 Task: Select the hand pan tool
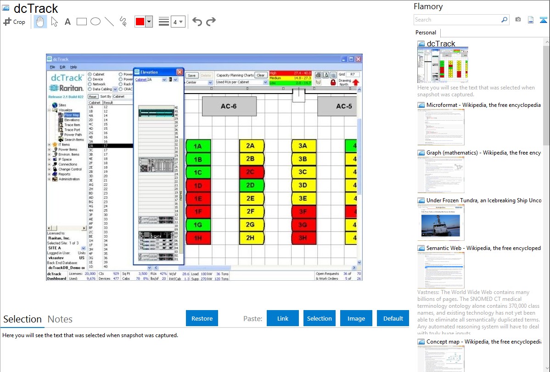(40, 22)
